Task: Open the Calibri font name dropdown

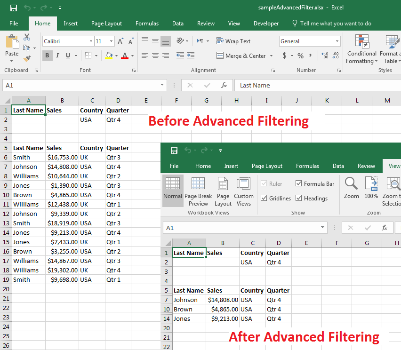Action: 91,41
